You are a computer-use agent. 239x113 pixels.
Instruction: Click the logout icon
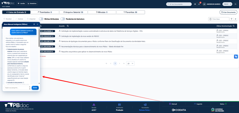point(235,4)
